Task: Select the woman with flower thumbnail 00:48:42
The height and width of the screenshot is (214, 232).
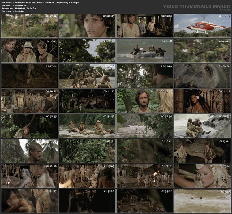Action: click(x=202, y=101)
